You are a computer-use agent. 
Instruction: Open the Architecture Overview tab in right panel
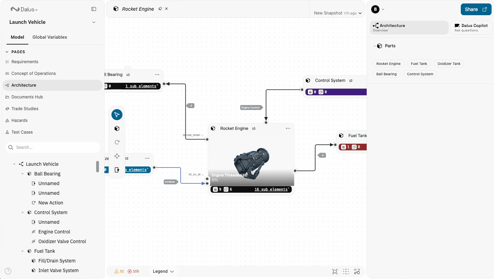coord(409,28)
